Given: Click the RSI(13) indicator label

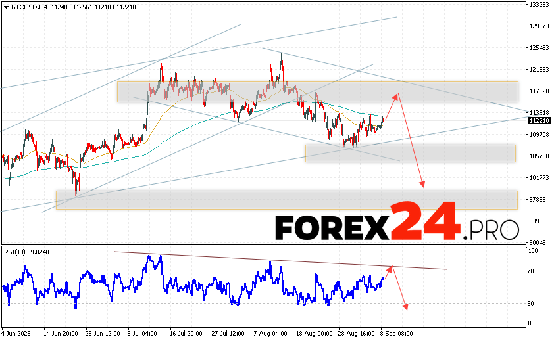Looking at the screenshot, I should tap(18, 252).
